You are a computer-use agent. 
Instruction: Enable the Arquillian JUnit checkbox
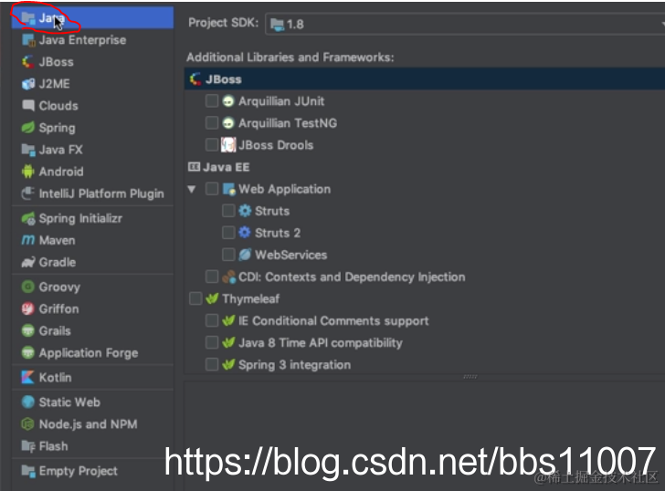click(212, 100)
